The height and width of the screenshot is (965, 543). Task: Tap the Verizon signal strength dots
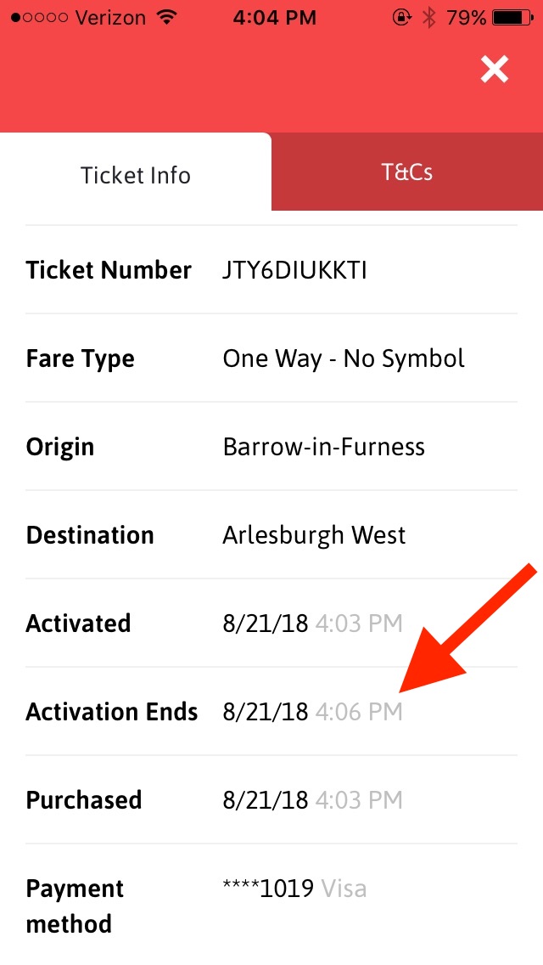coord(39,18)
